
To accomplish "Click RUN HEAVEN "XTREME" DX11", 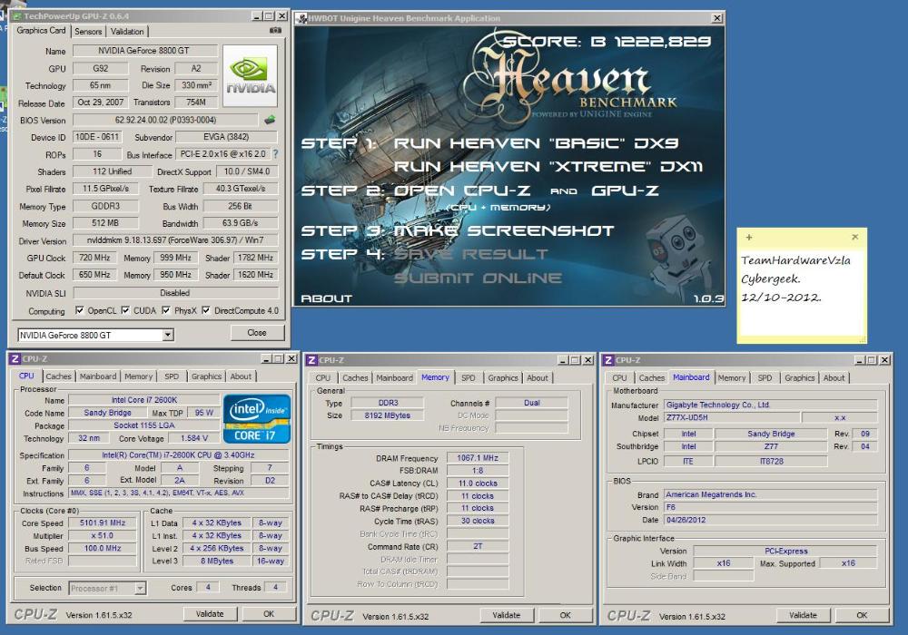I will click(548, 167).
